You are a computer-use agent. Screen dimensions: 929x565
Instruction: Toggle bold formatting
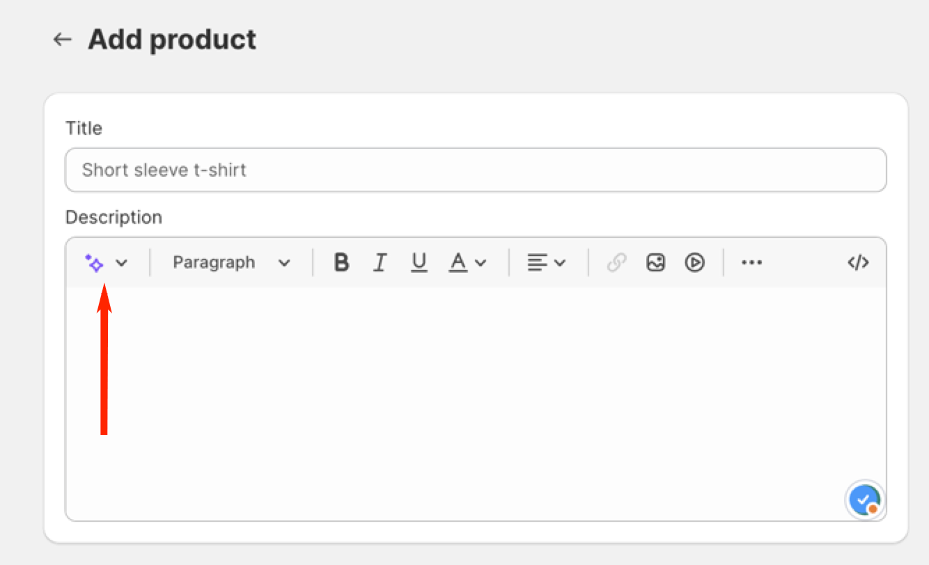[x=341, y=263]
